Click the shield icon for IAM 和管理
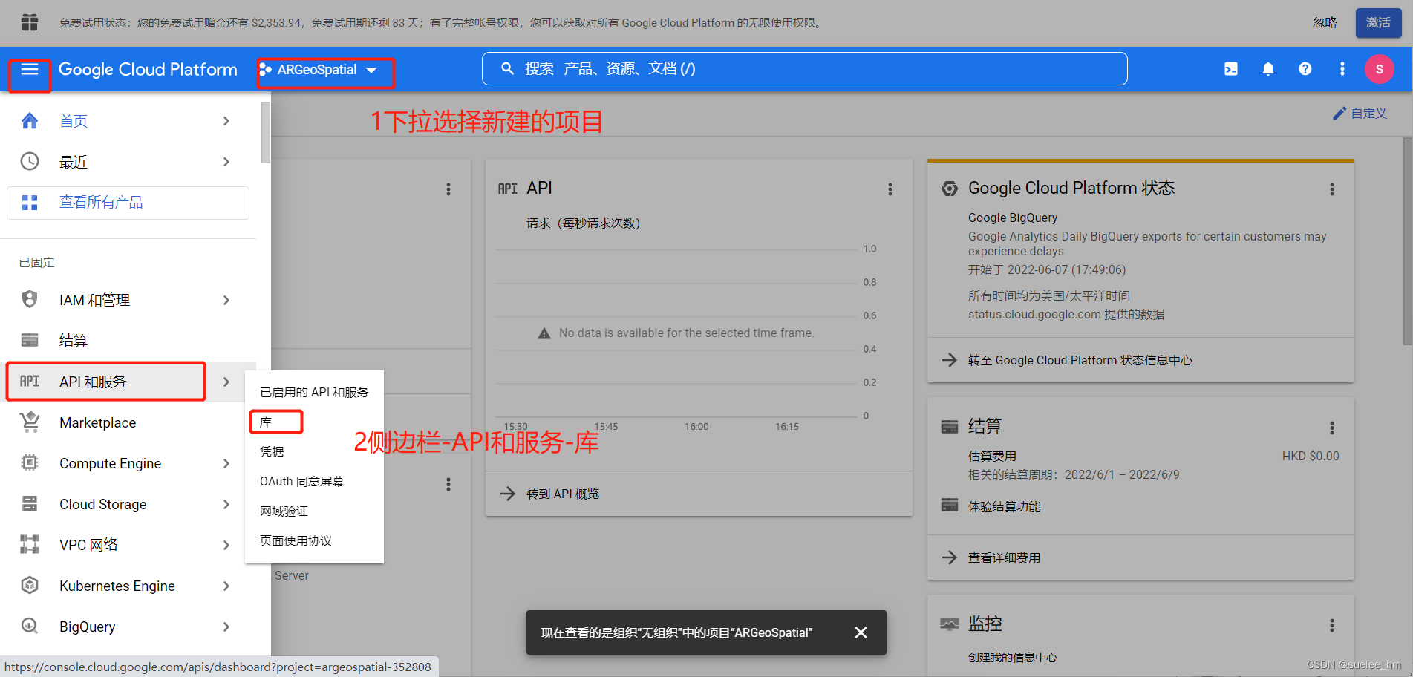The image size is (1413, 677). pyautogui.click(x=30, y=299)
